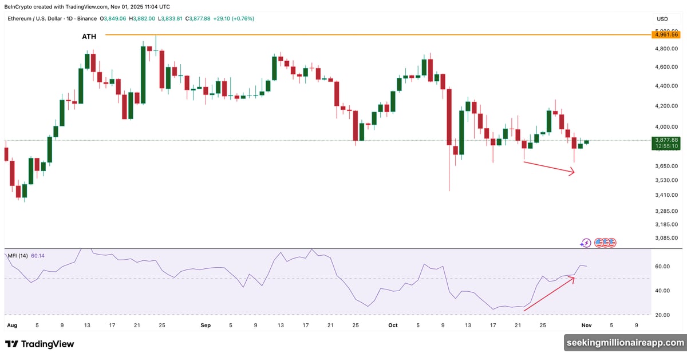Expand the MFI (14) indicator settings
Image resolution: width=687 pixels, height=357 pixels.
coord(18,255)
